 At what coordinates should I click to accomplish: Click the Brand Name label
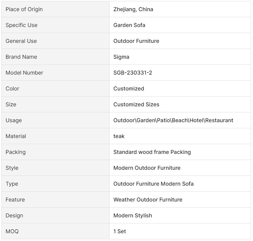[x=21, y=57]
